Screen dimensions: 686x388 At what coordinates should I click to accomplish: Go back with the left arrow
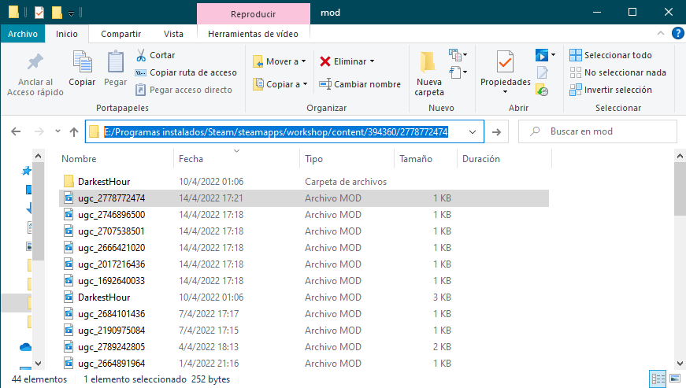(16, 131)
